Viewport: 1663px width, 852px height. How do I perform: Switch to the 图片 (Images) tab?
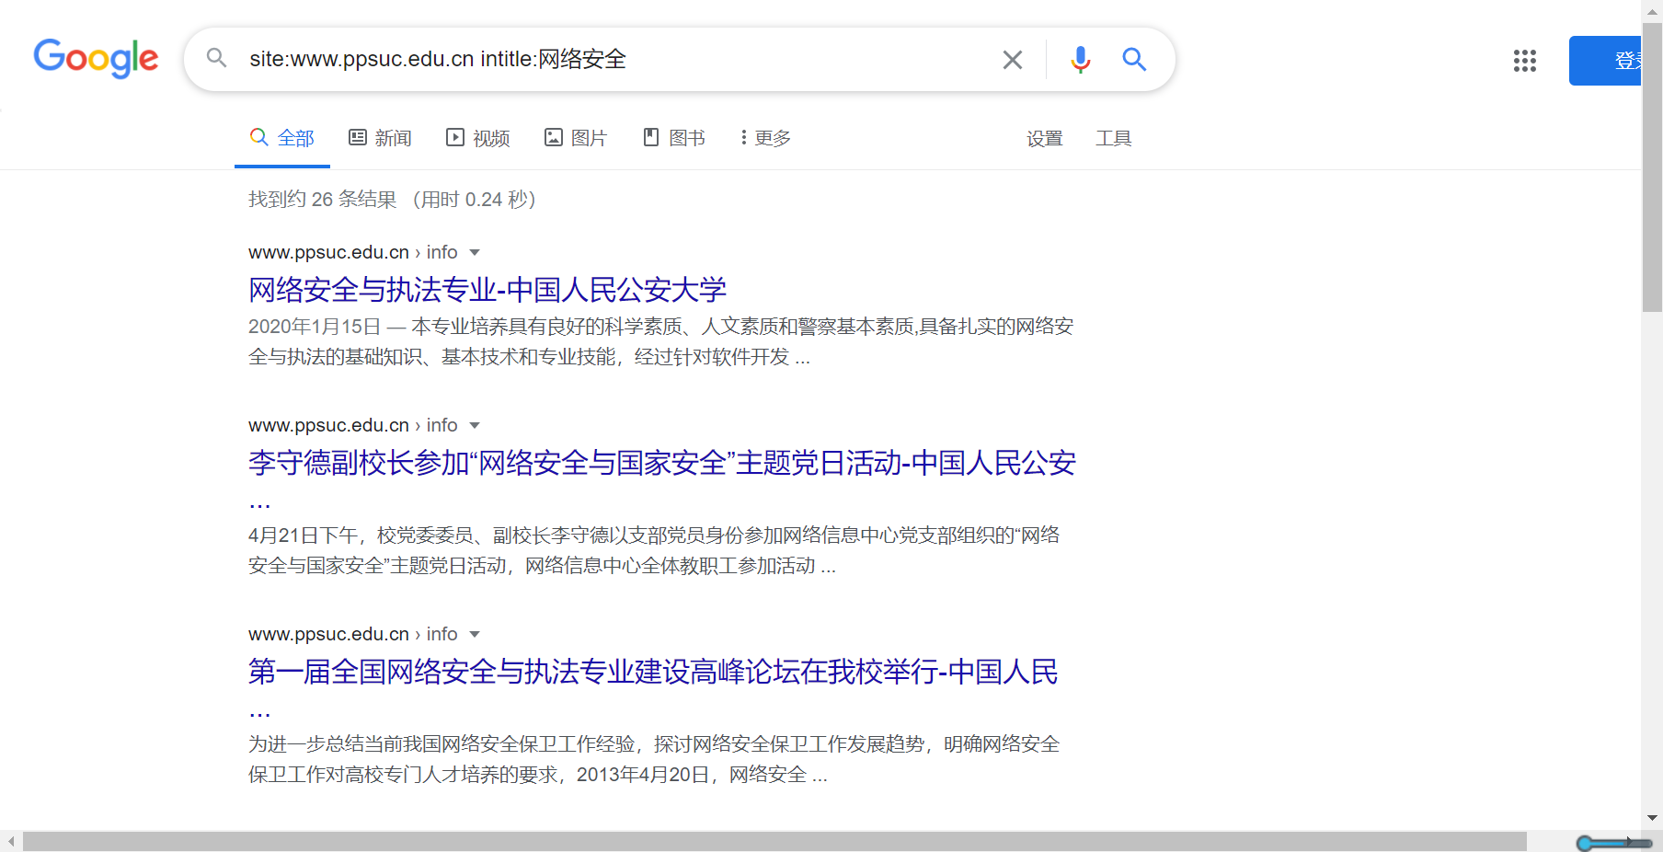point(576,138)
